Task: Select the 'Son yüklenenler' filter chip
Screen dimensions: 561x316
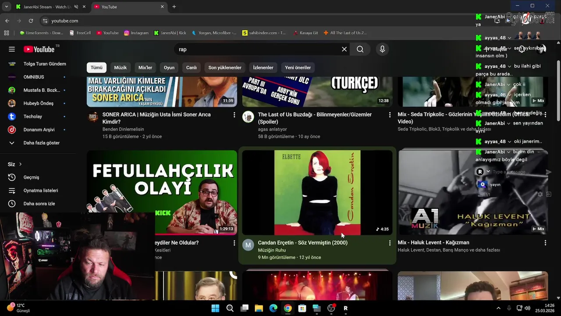Action: point(225,68)
